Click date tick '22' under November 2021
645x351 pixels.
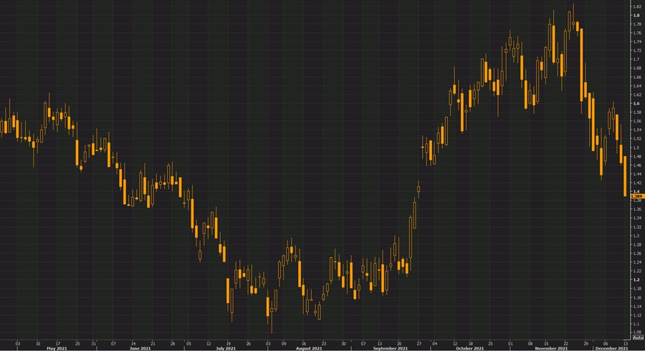click(566, 343)
